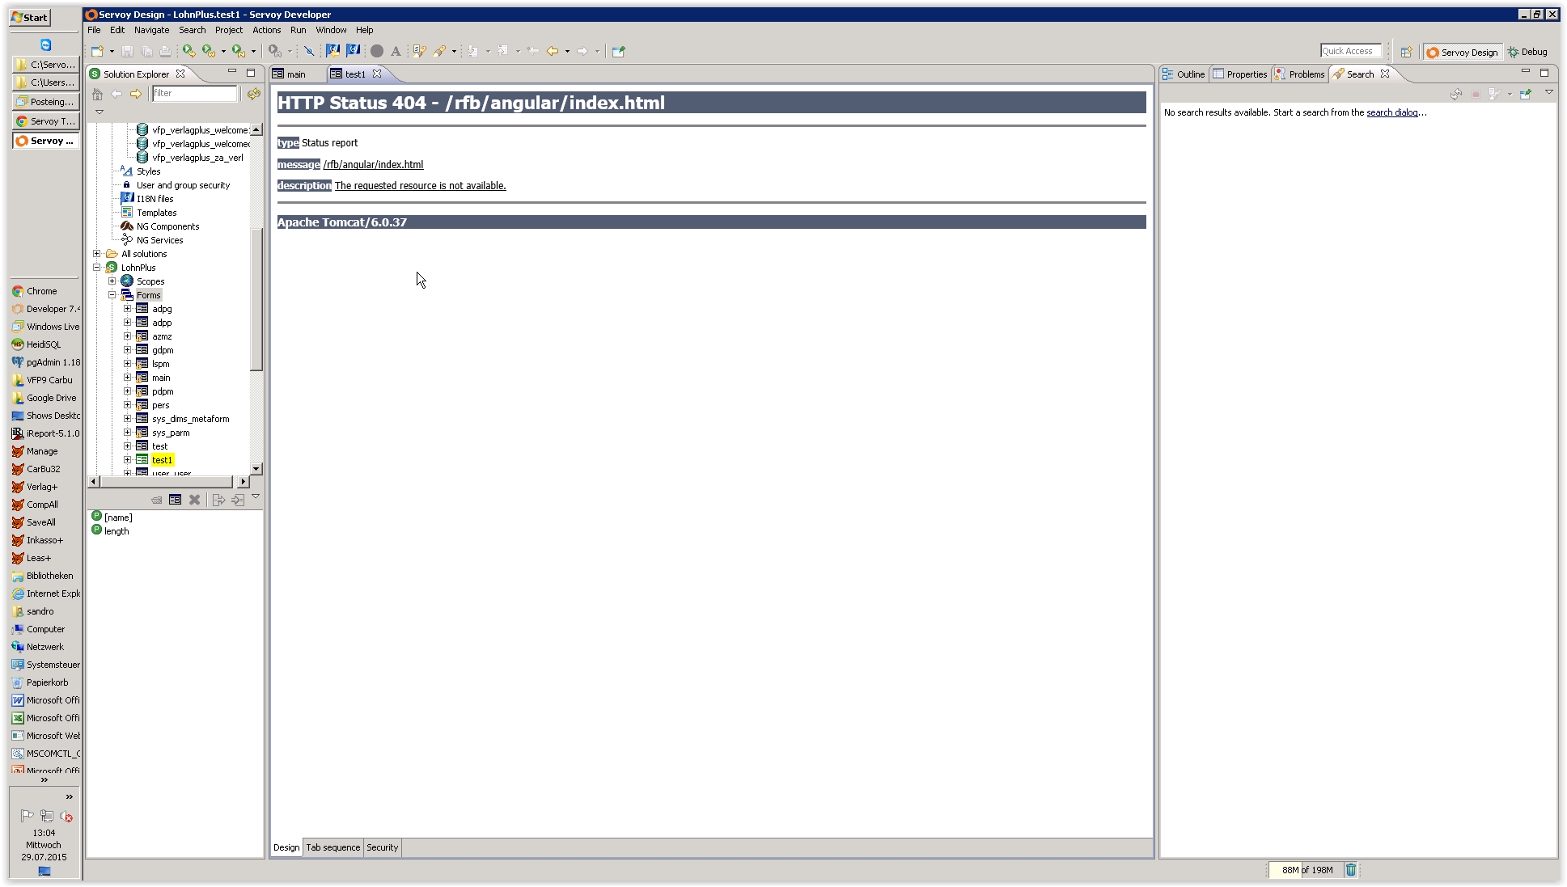Click the Search panel icon
Image resolution: width=1567 pixels, height=887 pixels.
pyautogui.click(x=1339, y=73)
